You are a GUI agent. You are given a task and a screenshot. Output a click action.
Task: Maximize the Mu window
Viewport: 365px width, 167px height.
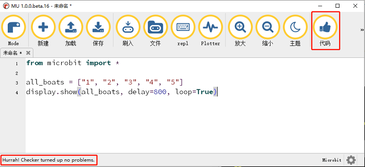click(x=337, y=6)
